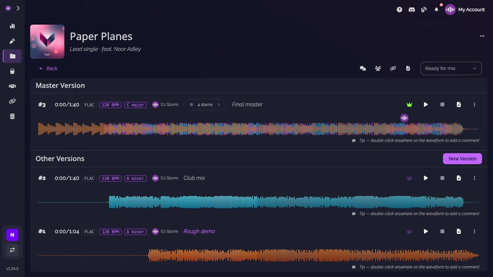Expand the sidebar with the chevron arrow

(18, 8)
